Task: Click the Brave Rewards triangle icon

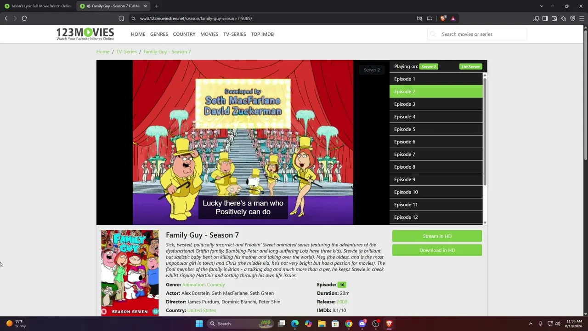Action: tap(453, 18)
